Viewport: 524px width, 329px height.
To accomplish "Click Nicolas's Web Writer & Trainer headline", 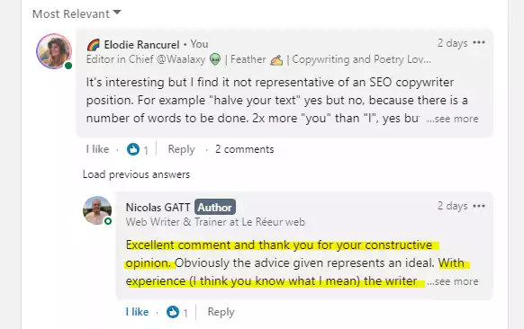I will (x=215, y=222).
